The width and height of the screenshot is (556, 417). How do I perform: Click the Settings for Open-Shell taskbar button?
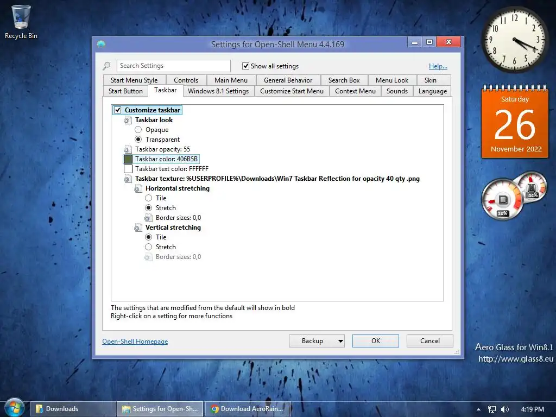pyautogui.click(x=160, y=409)
